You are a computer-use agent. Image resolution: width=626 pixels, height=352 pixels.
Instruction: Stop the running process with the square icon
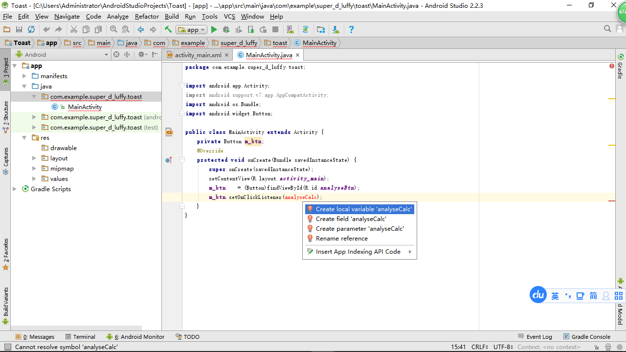point(275,29)
